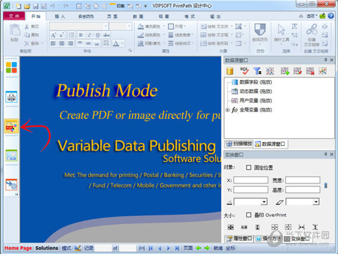Switch to the 扫描缩放 panel tab
The image size is (338, 254).
239,144
